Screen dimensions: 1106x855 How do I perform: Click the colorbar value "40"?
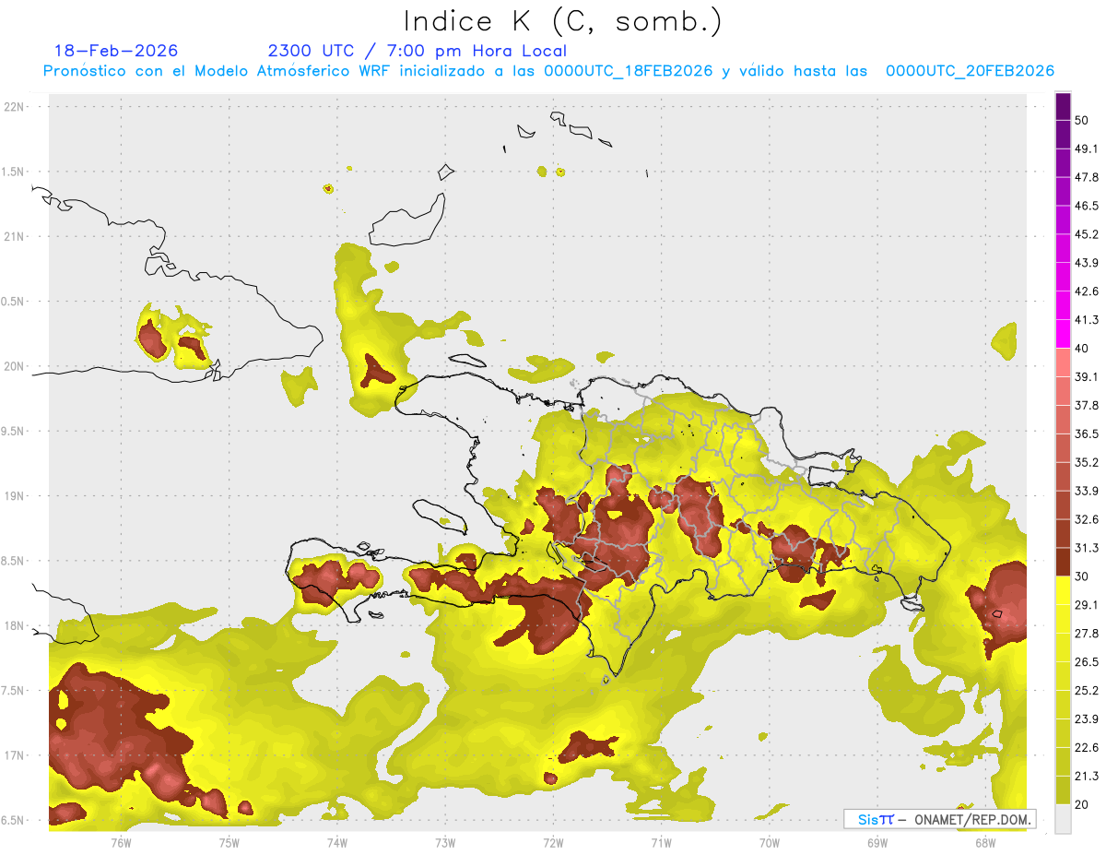coord(1081,349)
